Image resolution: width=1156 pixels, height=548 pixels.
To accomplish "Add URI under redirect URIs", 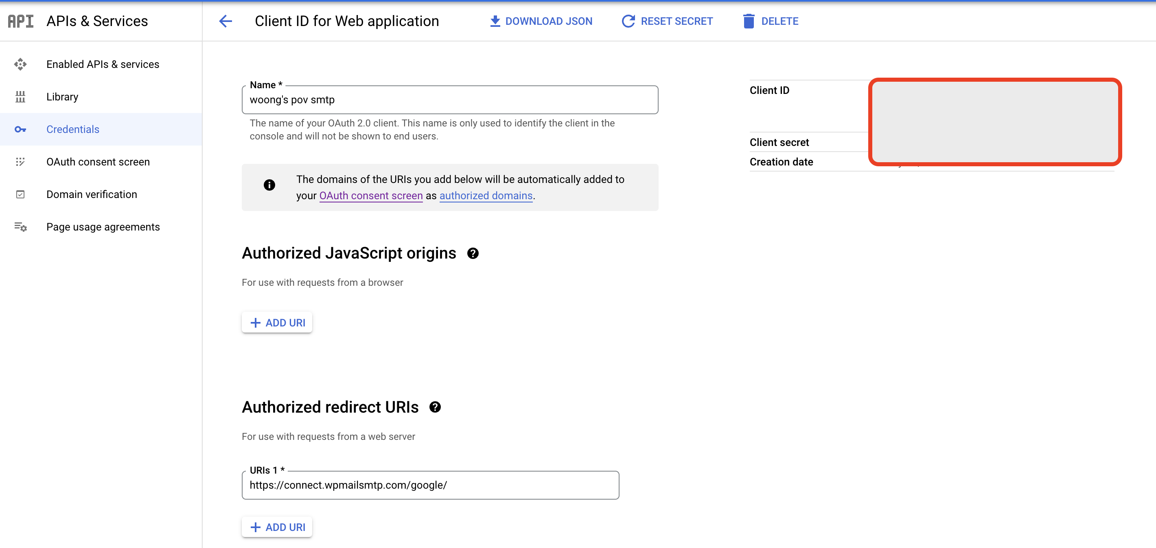I will tap(277, 527).
